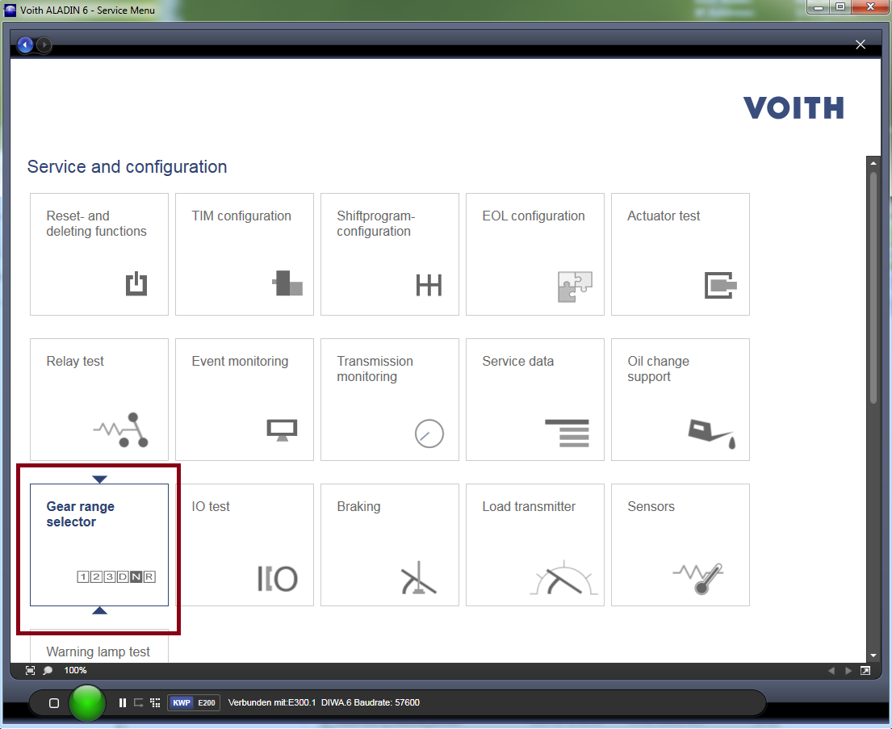Click the blue back navigation arrow
The image size is (892, 729).
[25, 45]
